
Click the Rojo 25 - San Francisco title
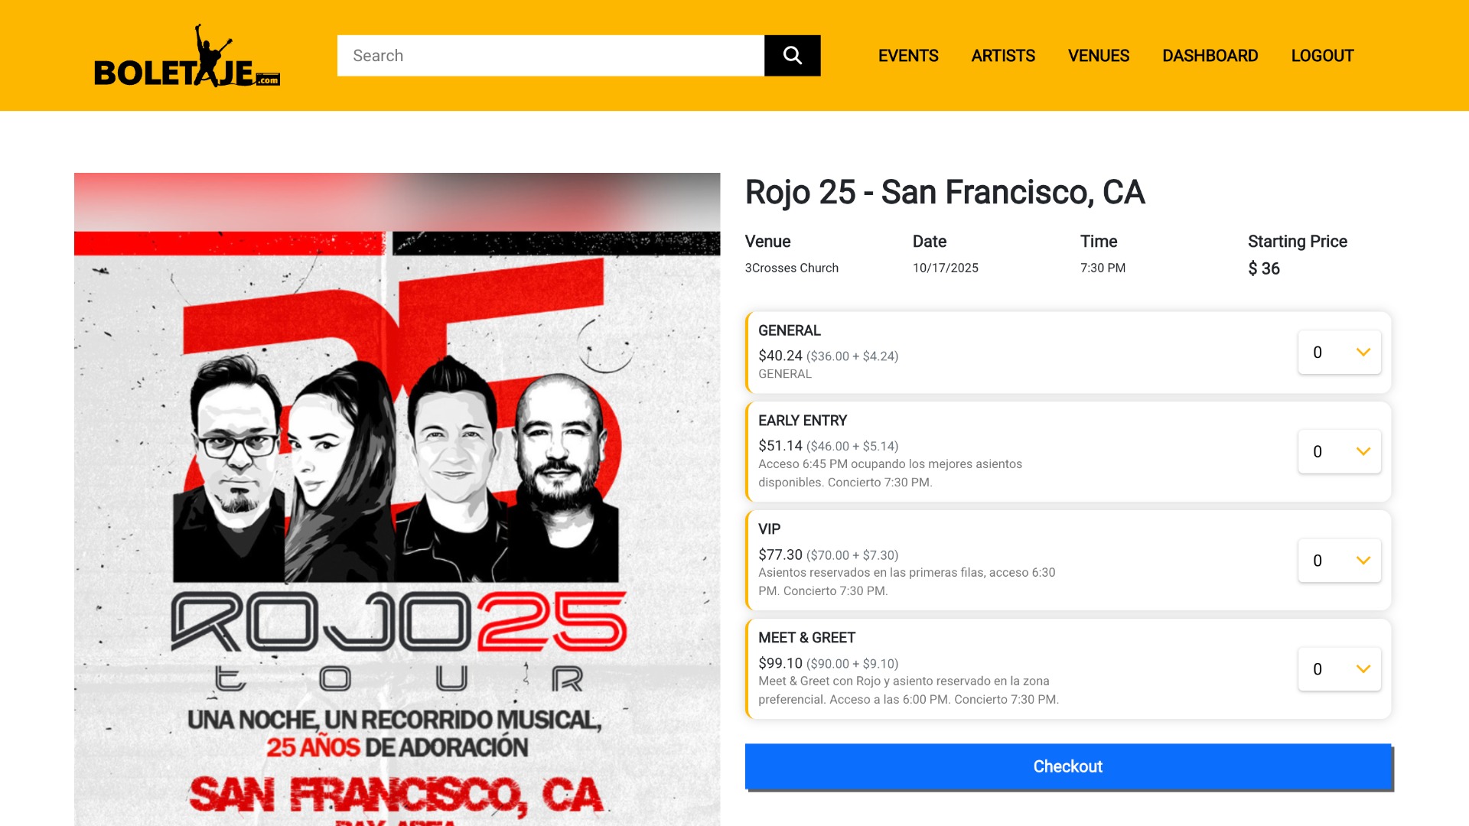click(x=945, y=192)
